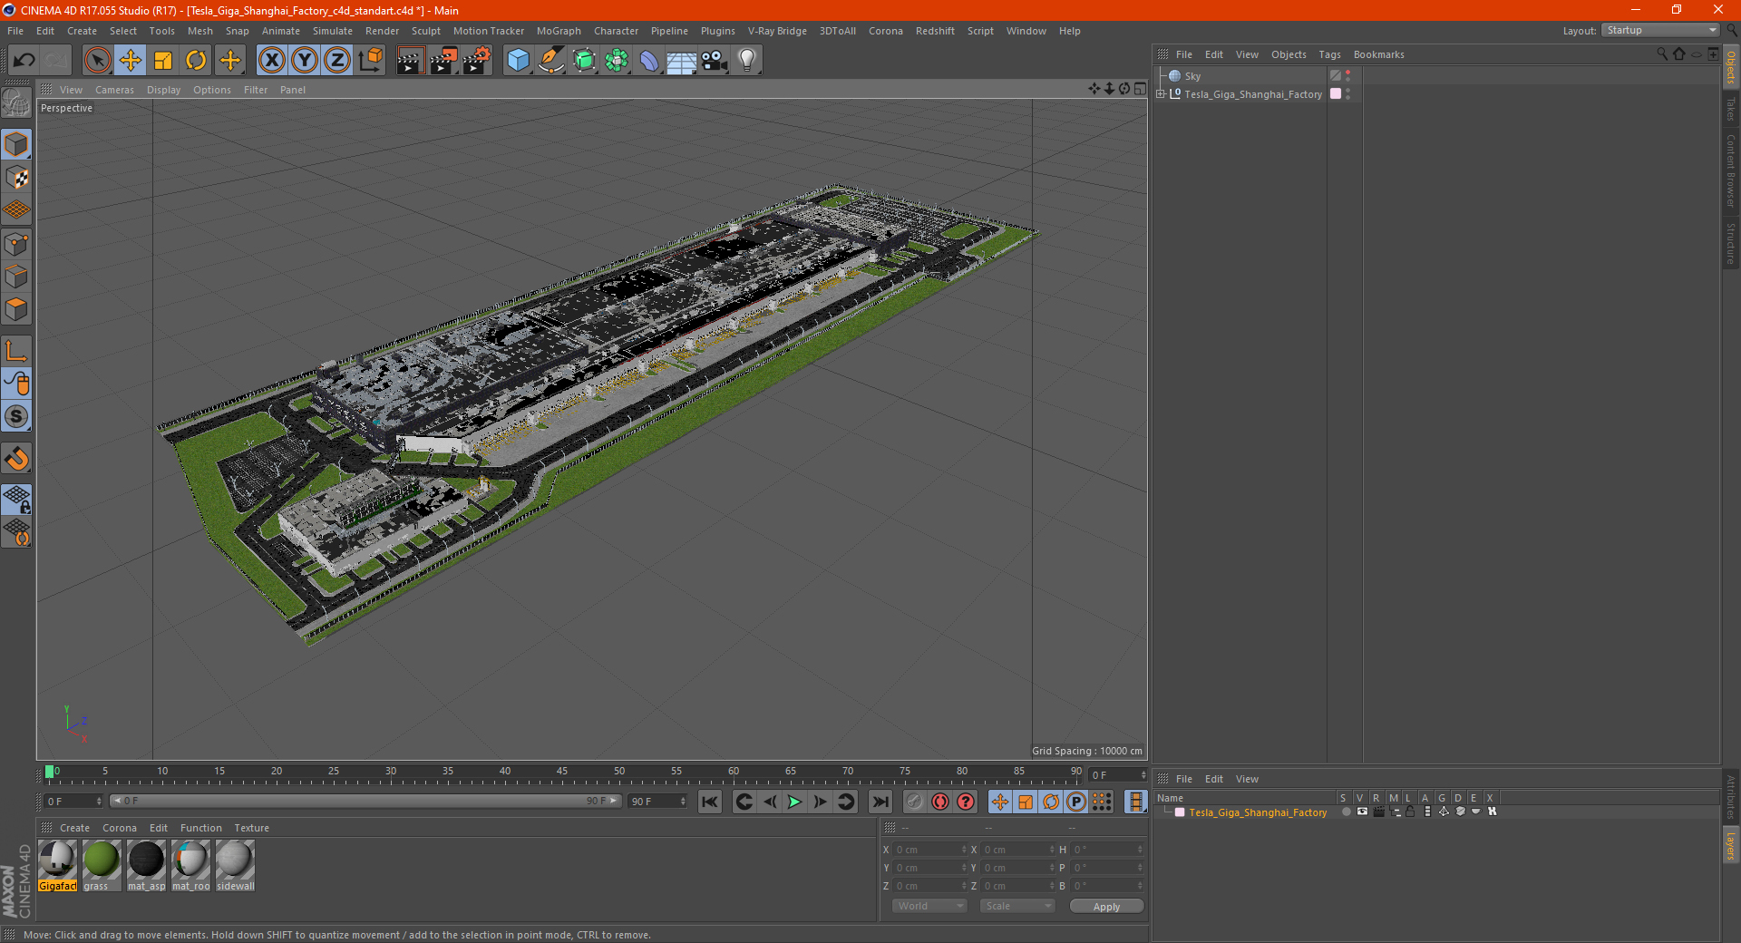Open the Content Browser side tab
The height and width of the screenshot is (943, 1741).
1731,170
